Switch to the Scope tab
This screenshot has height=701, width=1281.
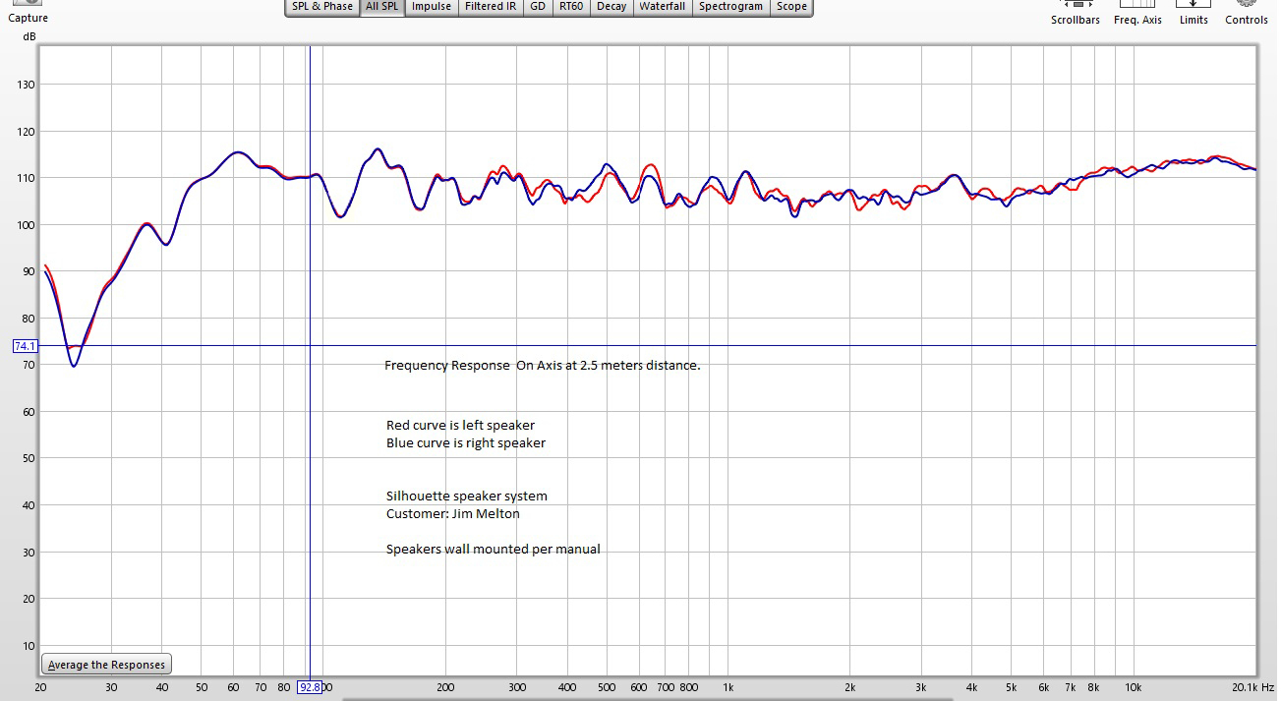791,7
